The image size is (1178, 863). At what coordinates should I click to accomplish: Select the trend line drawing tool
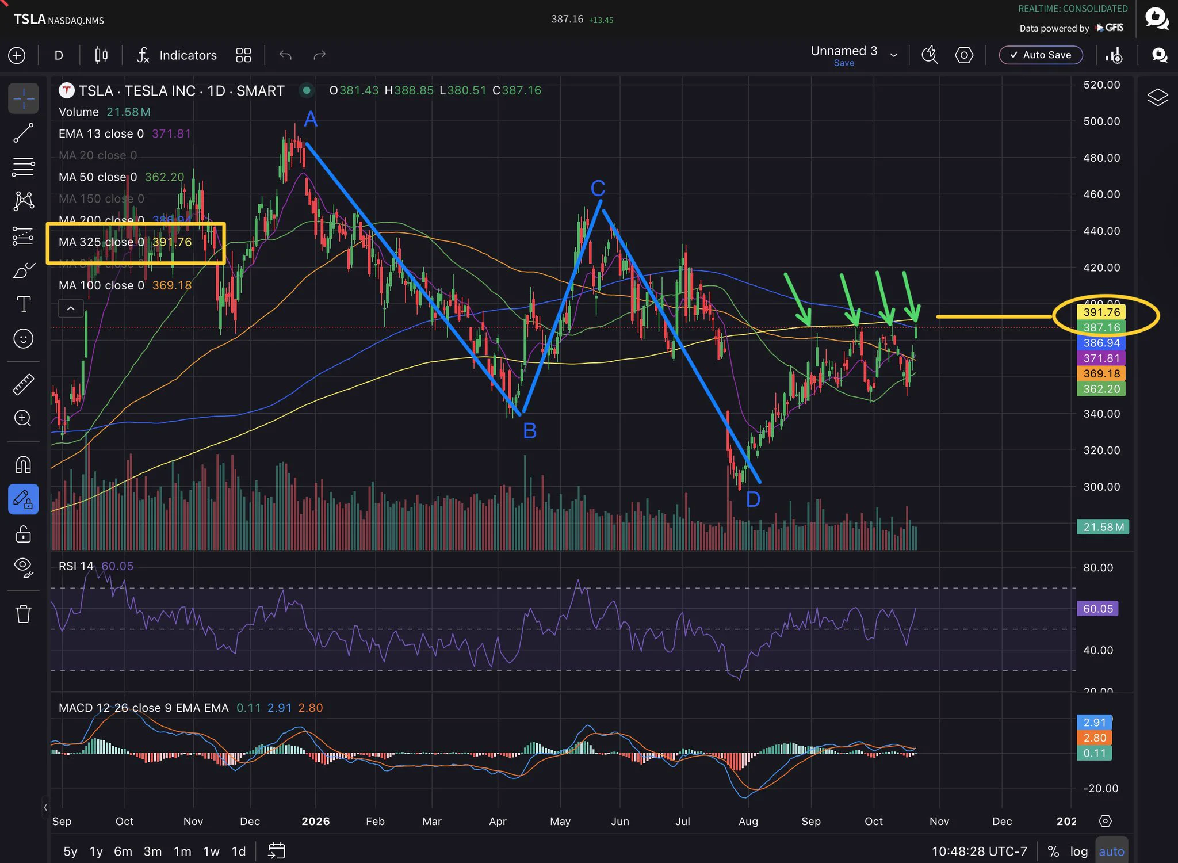click(23, 133)
